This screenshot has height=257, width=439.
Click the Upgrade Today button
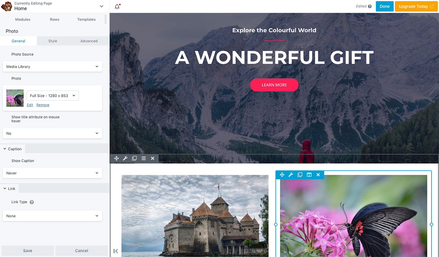tap(416, 7)
